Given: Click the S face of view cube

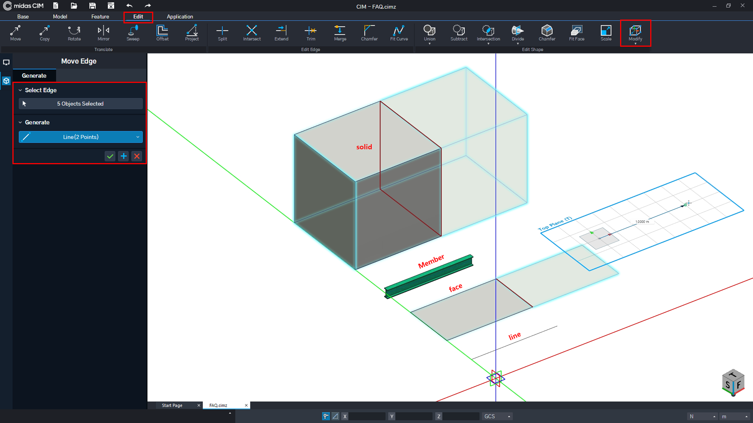Looking at the screenshot, I should pos(727,385).
